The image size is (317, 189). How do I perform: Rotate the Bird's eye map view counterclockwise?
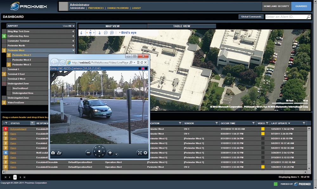pos(81,32)
